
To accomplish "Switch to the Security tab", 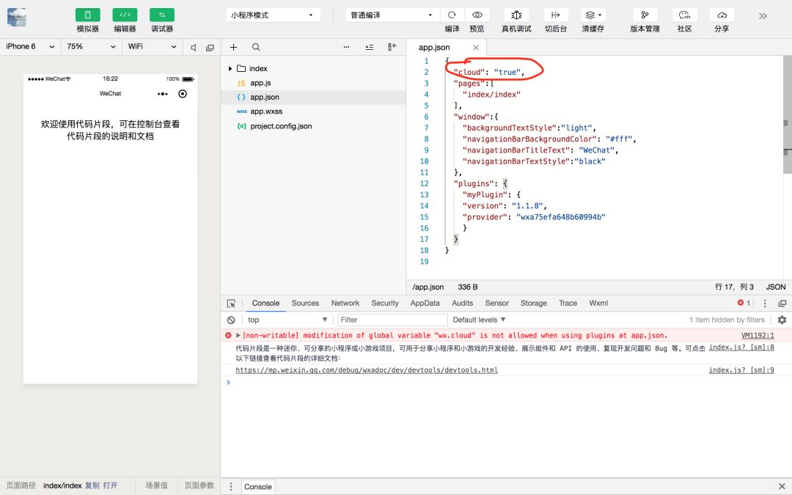I will tap(385, 303).
